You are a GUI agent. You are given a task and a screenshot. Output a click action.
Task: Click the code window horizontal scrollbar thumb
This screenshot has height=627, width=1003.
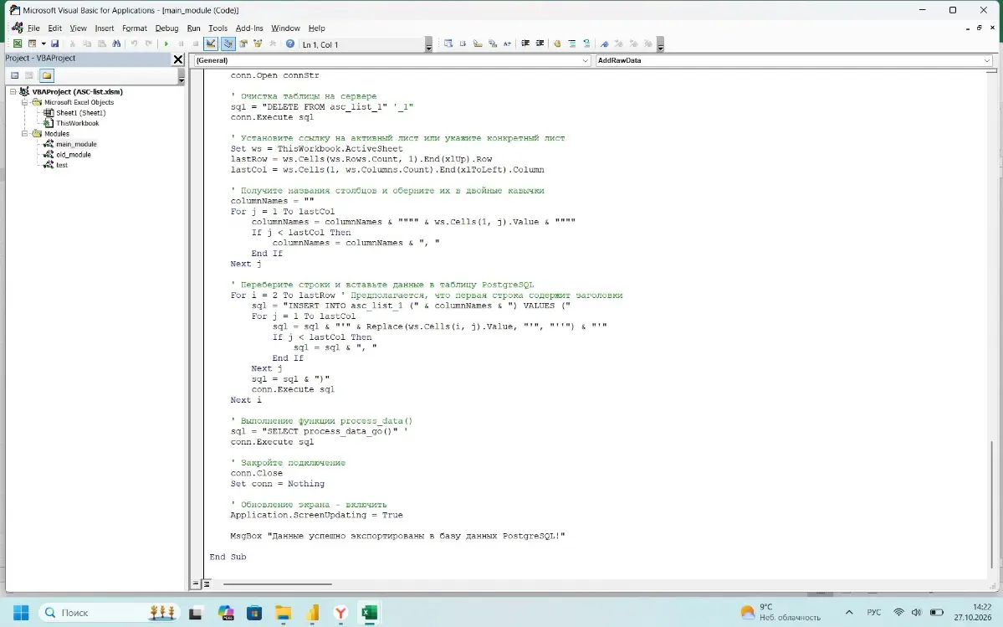[277, 583]
